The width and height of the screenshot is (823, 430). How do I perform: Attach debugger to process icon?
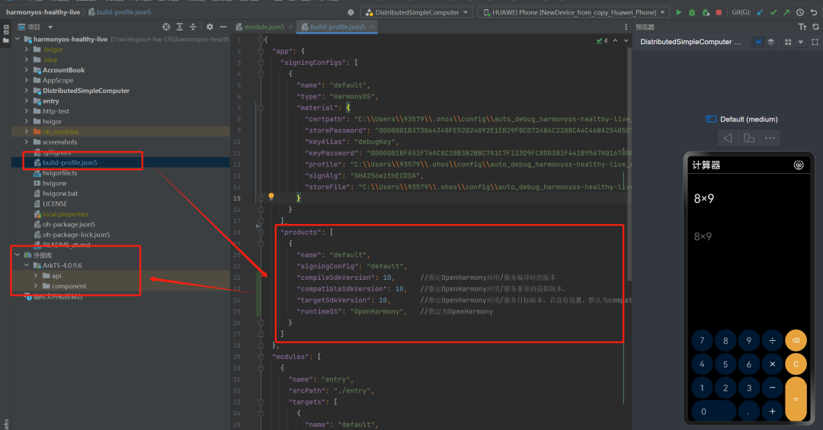pyautogui.click(x=706, y=12)
